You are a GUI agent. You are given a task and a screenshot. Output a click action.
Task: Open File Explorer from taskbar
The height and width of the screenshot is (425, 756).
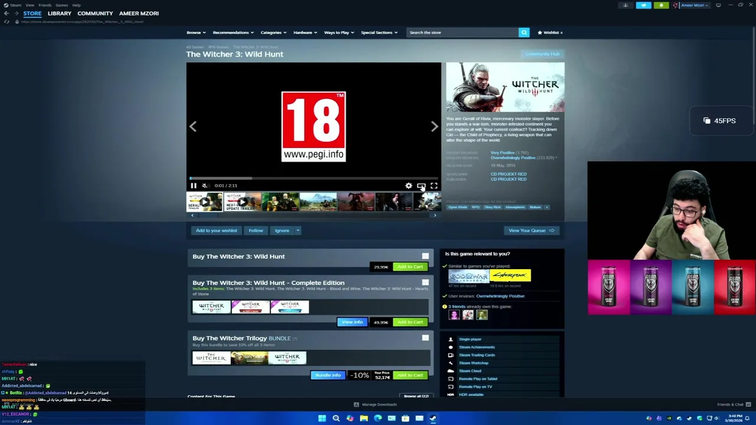tap(364, 419)
